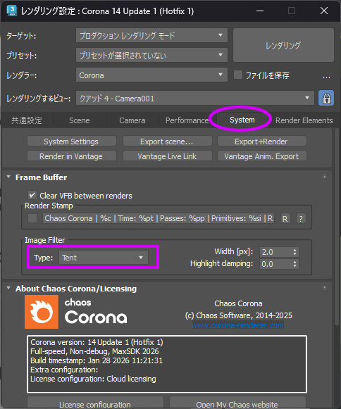Switch to the Render Elements tab
341x409 pixels.
coord(304,120)
